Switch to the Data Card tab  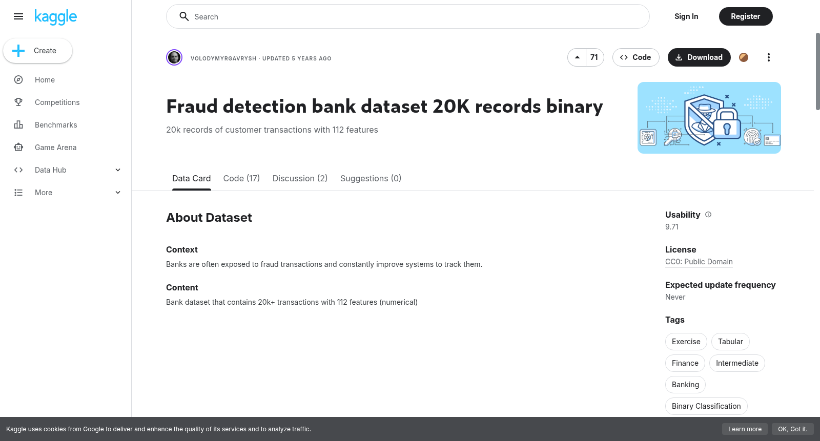(x=191, y=178)
